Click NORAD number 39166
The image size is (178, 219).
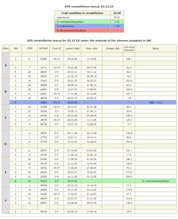tap(43, 111)
